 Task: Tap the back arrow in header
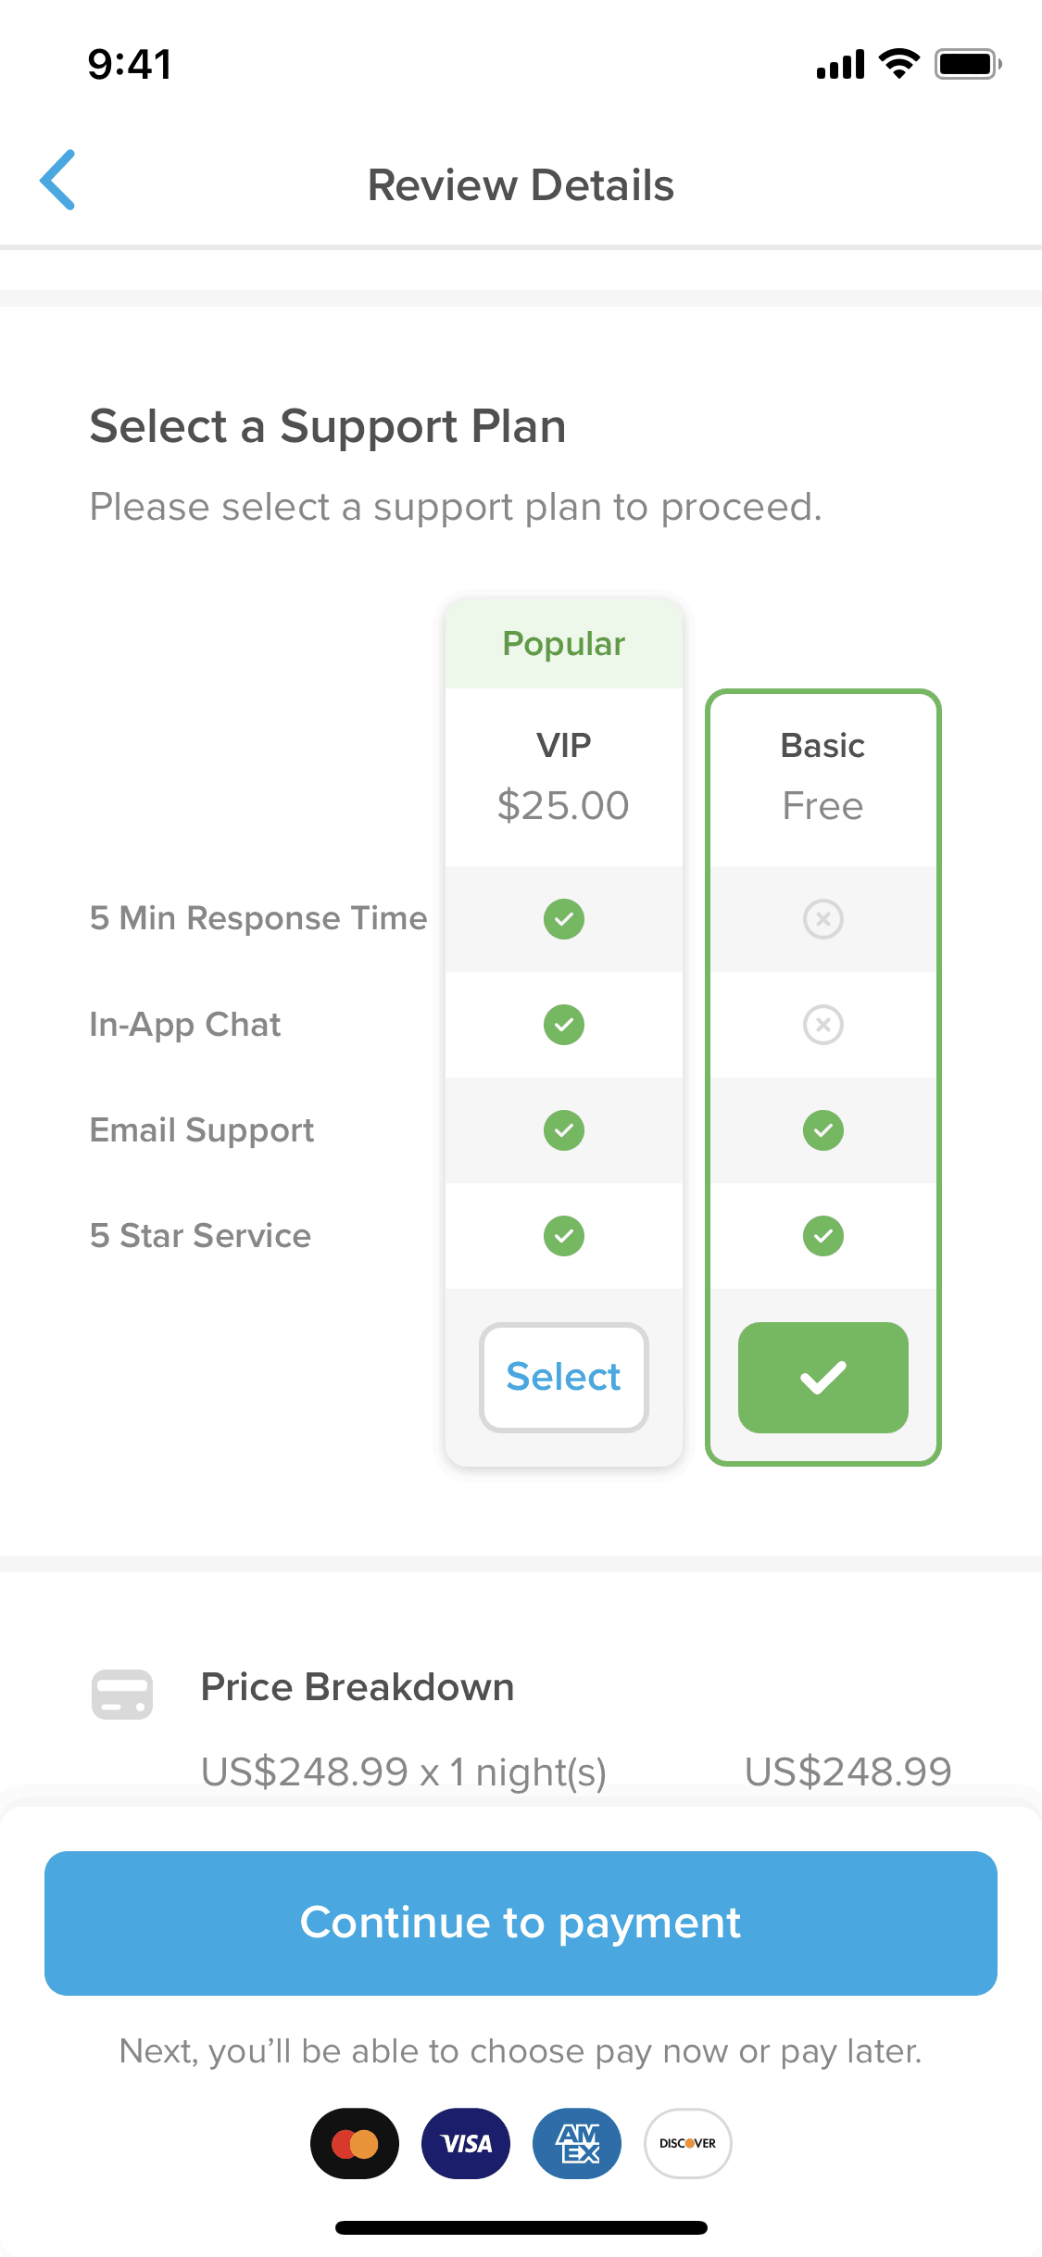click(x=57, y=180)
